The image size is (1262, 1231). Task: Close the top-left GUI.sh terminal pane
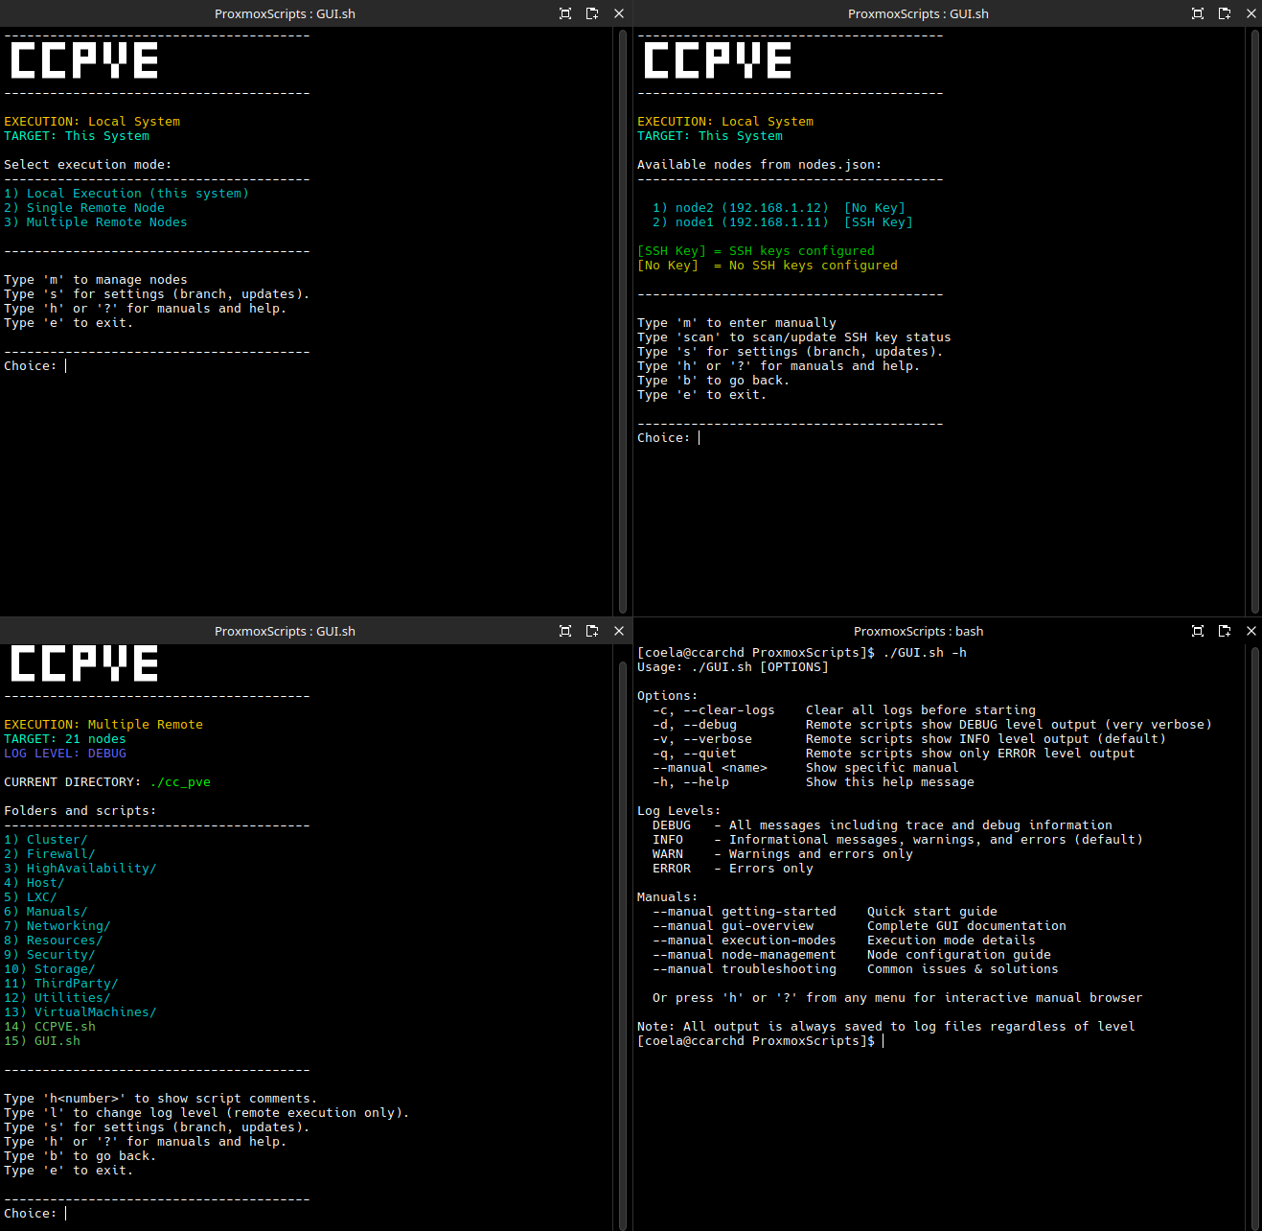pyautogui.click(x=619, y=13)
